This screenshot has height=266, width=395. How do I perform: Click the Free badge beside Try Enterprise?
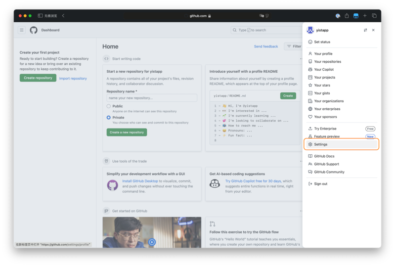(370, 129)
